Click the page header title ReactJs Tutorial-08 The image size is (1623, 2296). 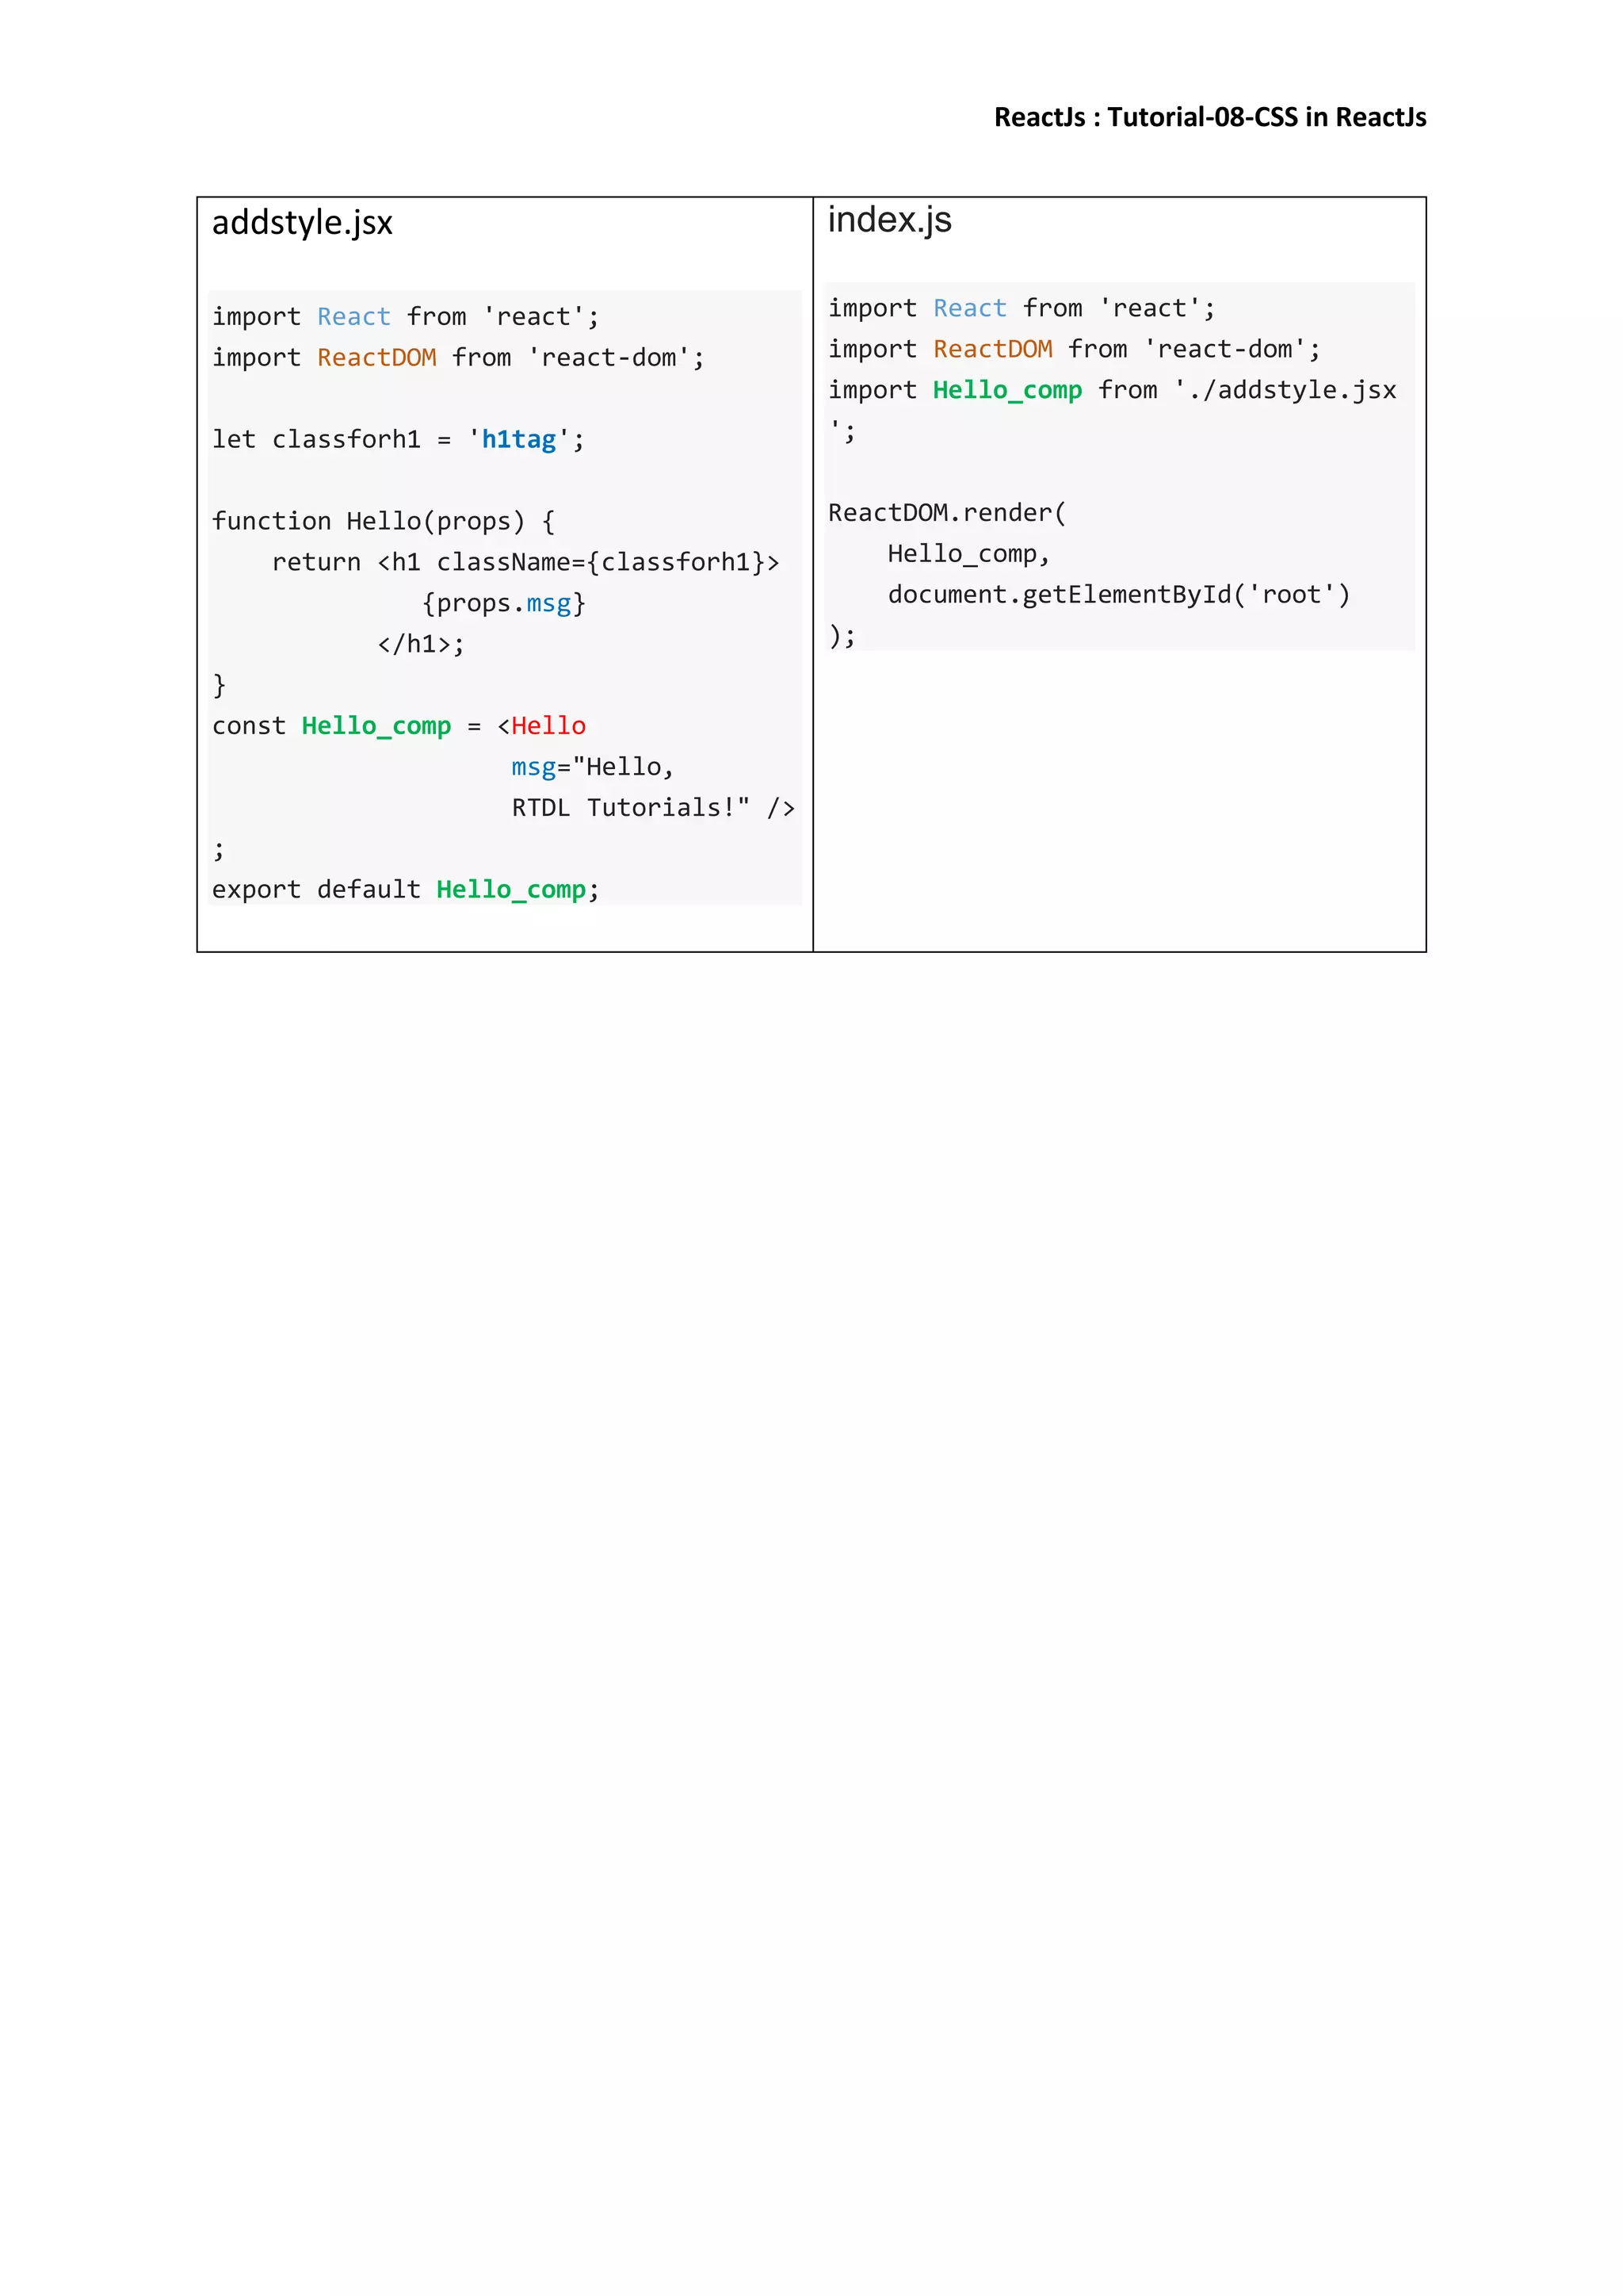1209,118
